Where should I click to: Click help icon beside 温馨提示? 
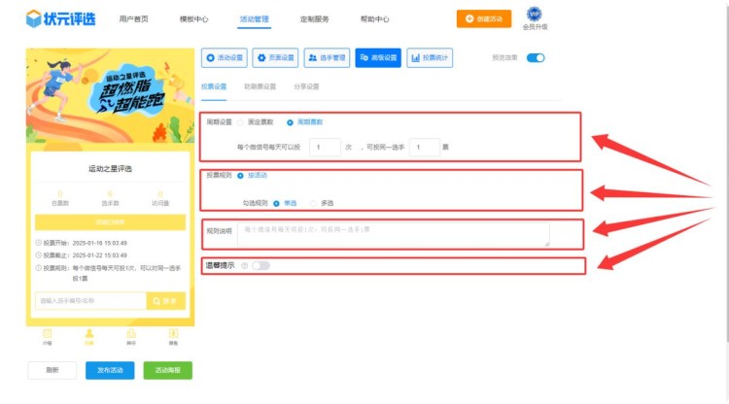click(x=243, y=265)
